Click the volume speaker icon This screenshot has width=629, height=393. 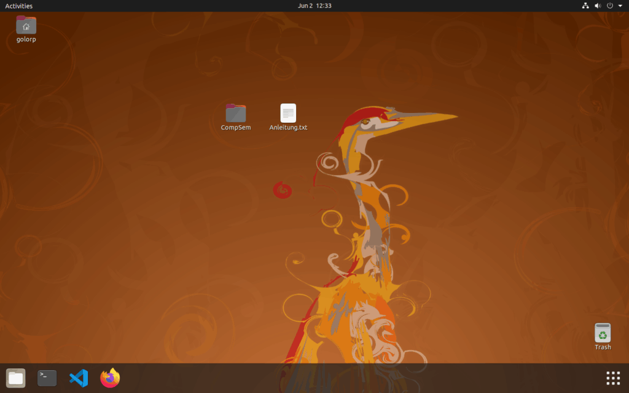coord(598,6)
